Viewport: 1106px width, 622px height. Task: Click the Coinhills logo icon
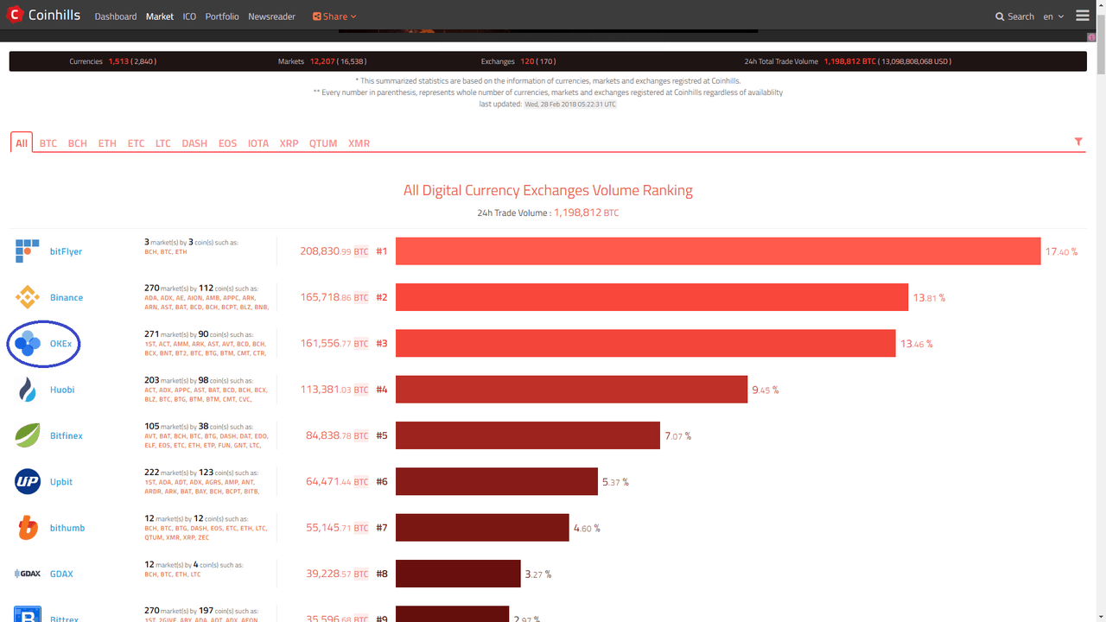tap(15, 16)
